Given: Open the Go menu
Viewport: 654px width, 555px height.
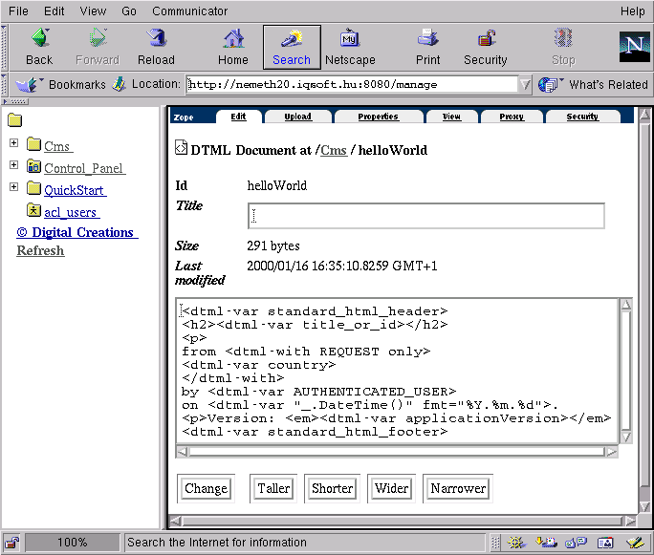Looking at the screenshot, I should 129,11.
